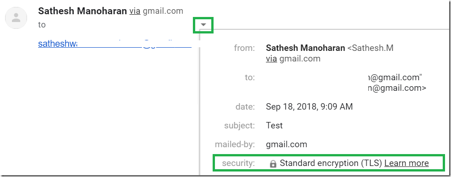451x177 pixels.
Task: Click the lock icon beside Standard encryption
Action: point(273,164)
